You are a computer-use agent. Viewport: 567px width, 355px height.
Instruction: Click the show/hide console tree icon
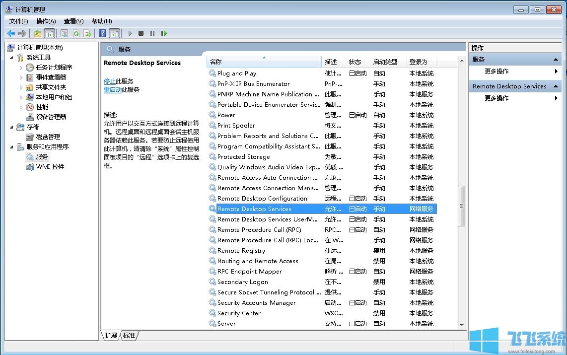(x=50, y=33)
